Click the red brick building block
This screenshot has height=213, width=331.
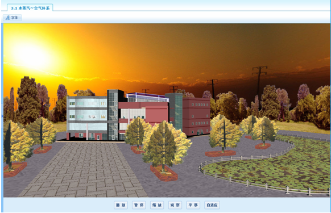(196, 116)
